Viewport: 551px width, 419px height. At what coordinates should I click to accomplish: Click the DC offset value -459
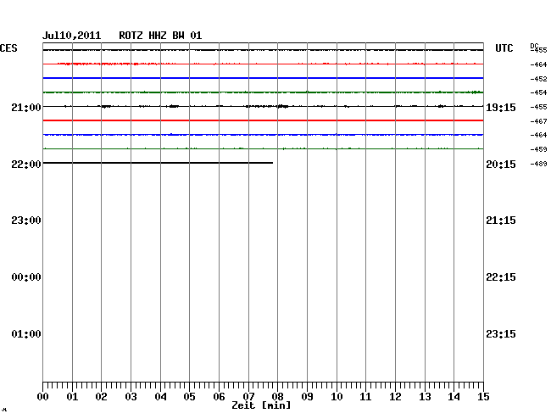point(538,149)
